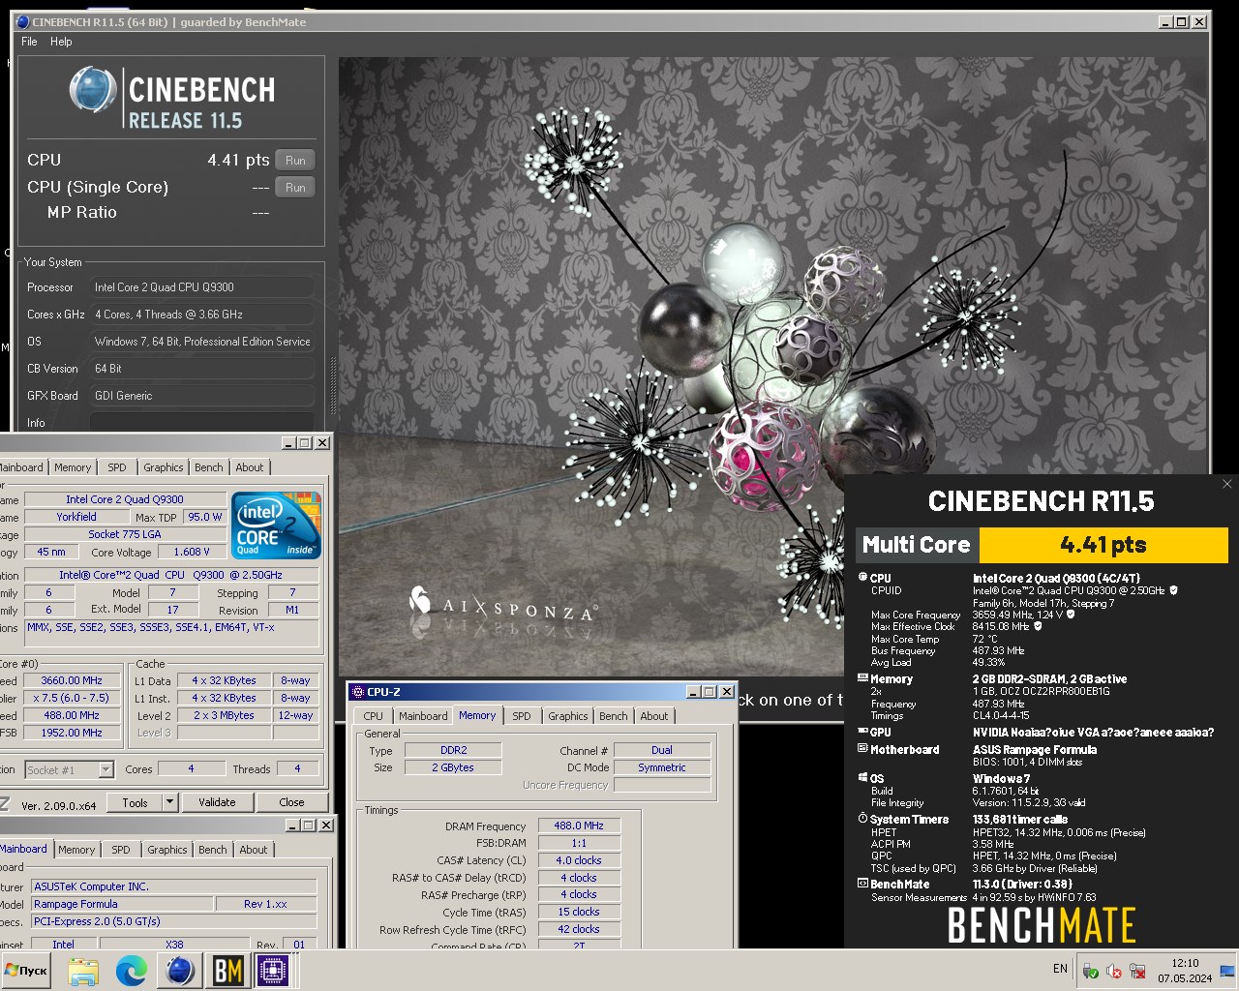
Task: Open Graphics tab in the Yorkfield CPU-Z window
Action: [x=164, y=467]
